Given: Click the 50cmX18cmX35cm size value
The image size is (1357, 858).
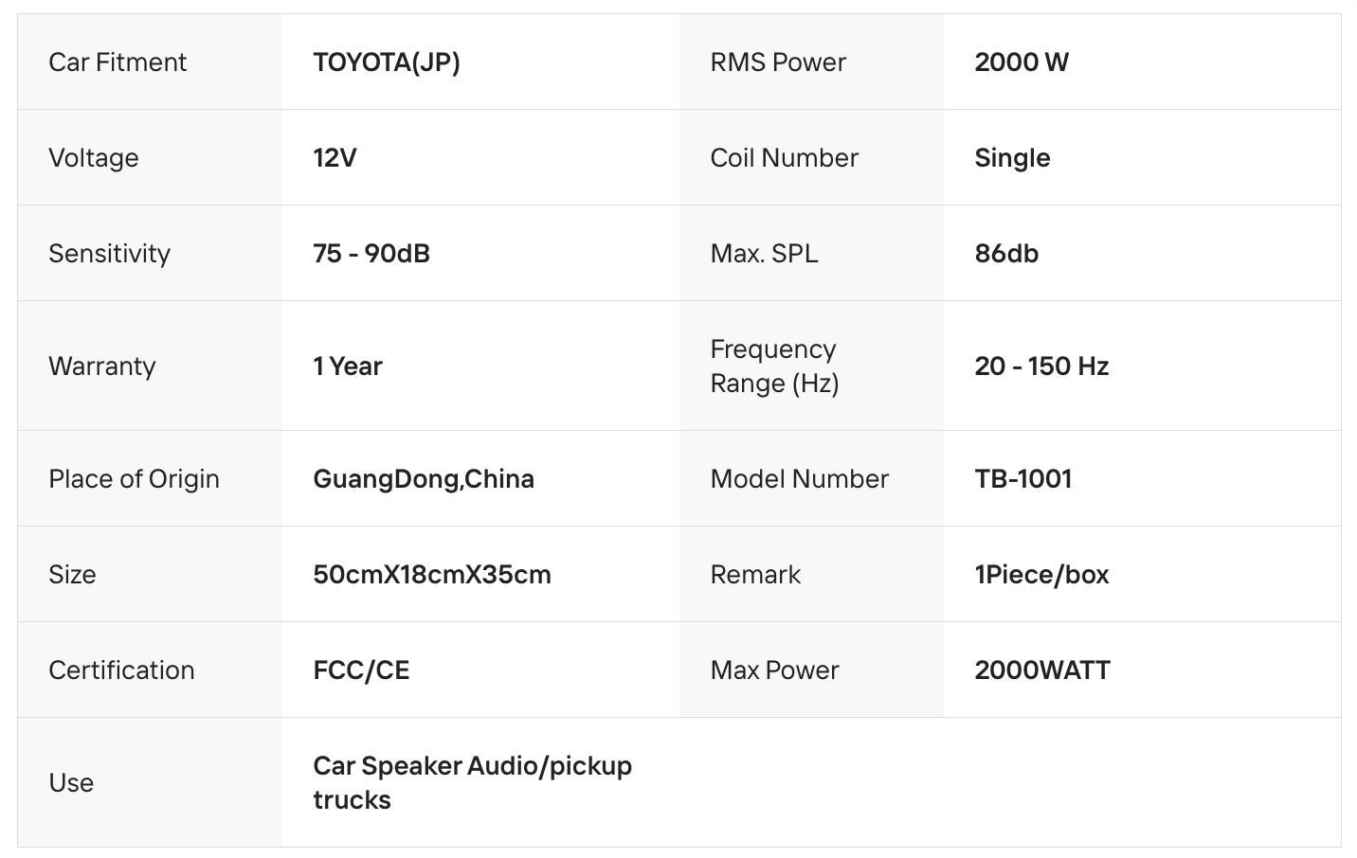Looking at the screenshot, I should [432, 575].
